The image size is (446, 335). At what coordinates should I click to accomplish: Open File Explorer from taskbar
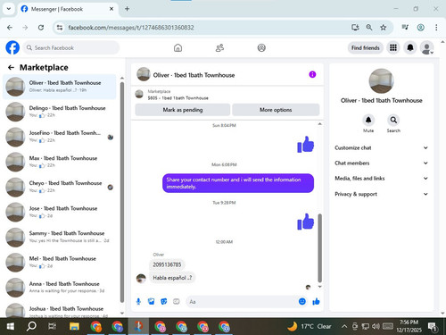pyautogui.click(x=74, y=326)
